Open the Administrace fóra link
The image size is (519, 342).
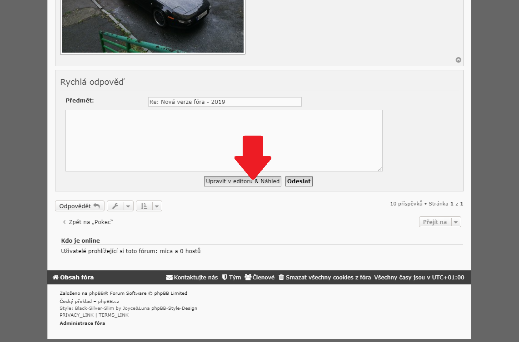[82, 323]
